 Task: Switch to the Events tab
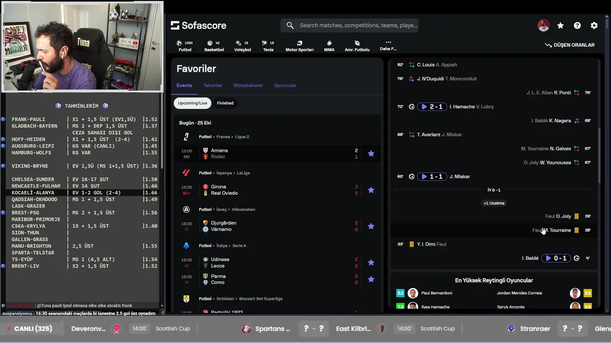pos(184,85)
